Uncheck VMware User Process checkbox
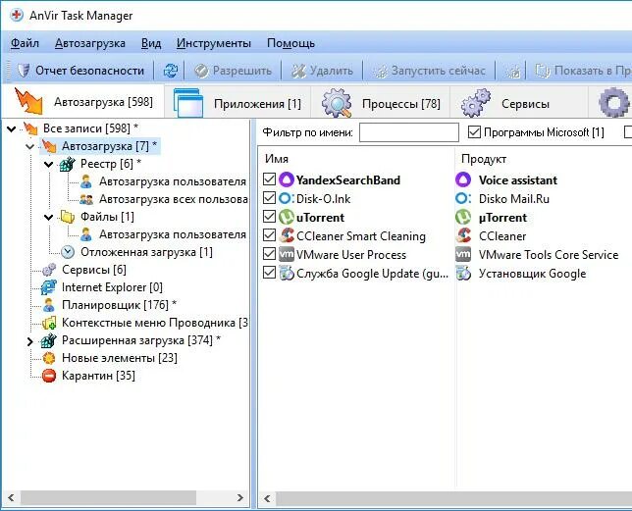Viewport: 632px width, 511px height. (x=269, y=254)
